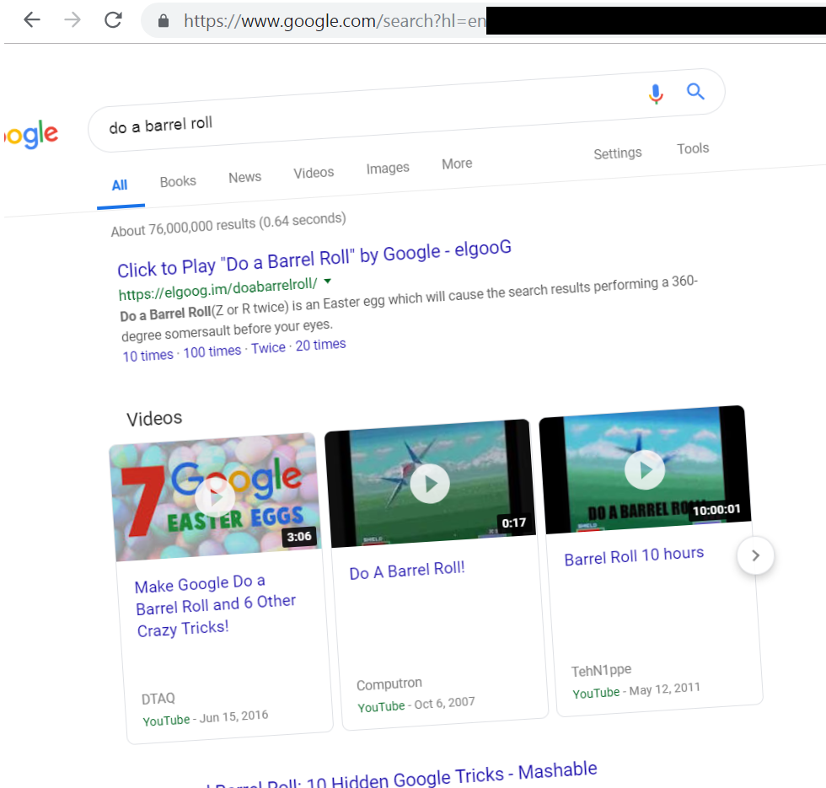This screenshot has width=826, height=788.
Task: Reload the page with refresh icon
Action: coord(113,20)
